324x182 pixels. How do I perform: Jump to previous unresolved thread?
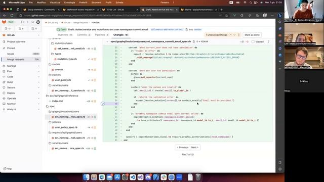(x=231, y=35)
